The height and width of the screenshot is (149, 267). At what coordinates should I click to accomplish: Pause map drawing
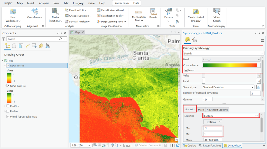172,145
